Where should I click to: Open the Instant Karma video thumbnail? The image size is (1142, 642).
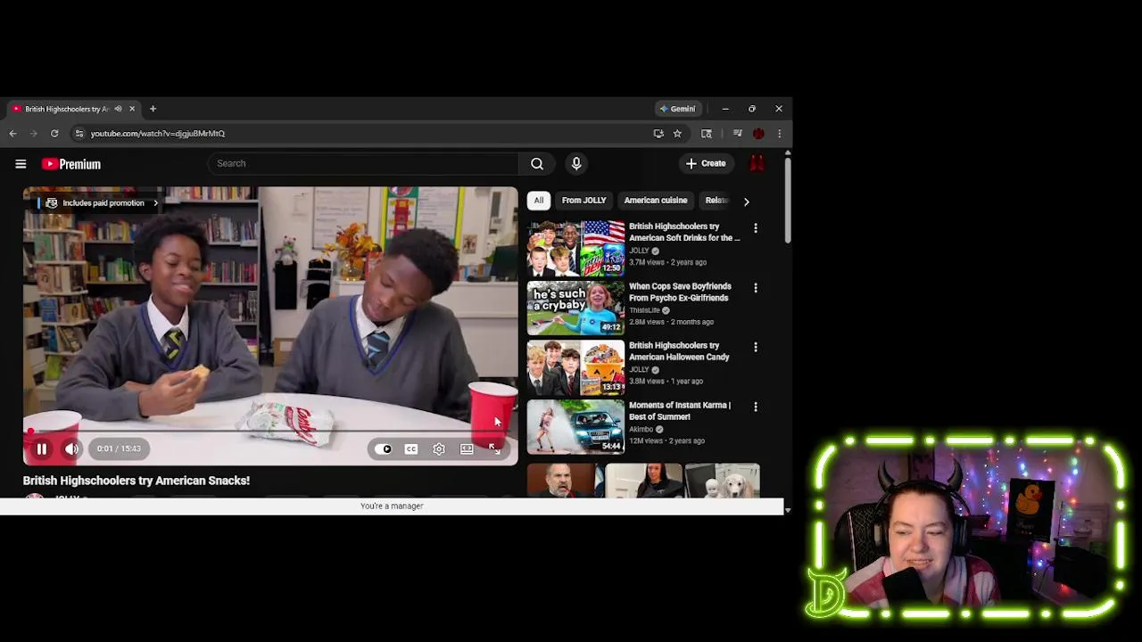pyautogui.click(x=575, y=426)
